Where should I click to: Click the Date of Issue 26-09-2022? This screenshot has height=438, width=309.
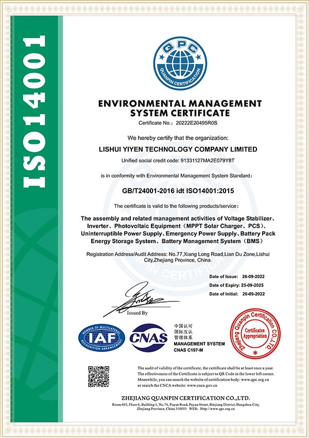(x=237, y=277)
